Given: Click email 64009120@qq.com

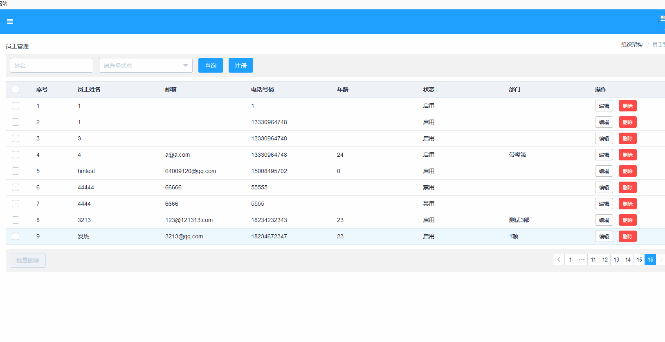Looking at the screenshot, I should coord(191,171).
